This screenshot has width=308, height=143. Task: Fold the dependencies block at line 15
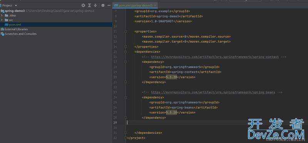(126, 52)
